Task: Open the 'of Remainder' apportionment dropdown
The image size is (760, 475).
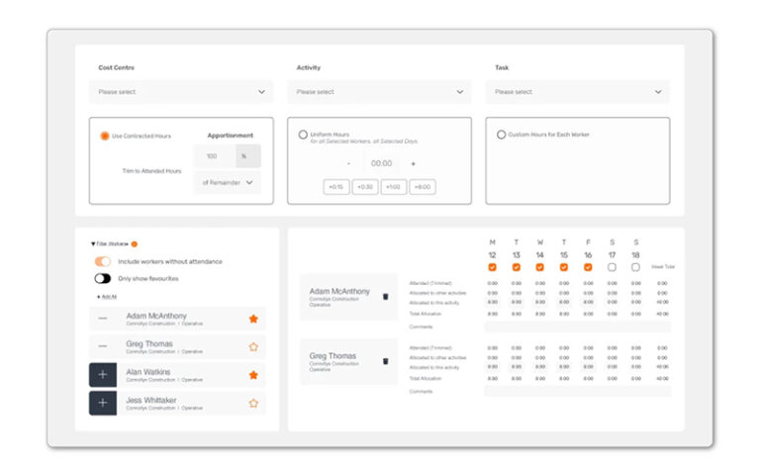Action: click(228, 182)
